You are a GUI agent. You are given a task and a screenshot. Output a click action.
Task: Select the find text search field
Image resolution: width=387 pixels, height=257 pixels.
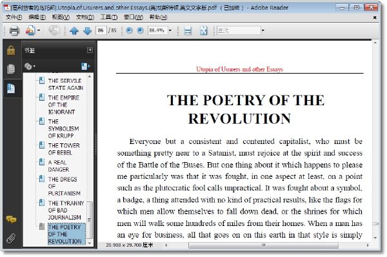pos(239,30)
